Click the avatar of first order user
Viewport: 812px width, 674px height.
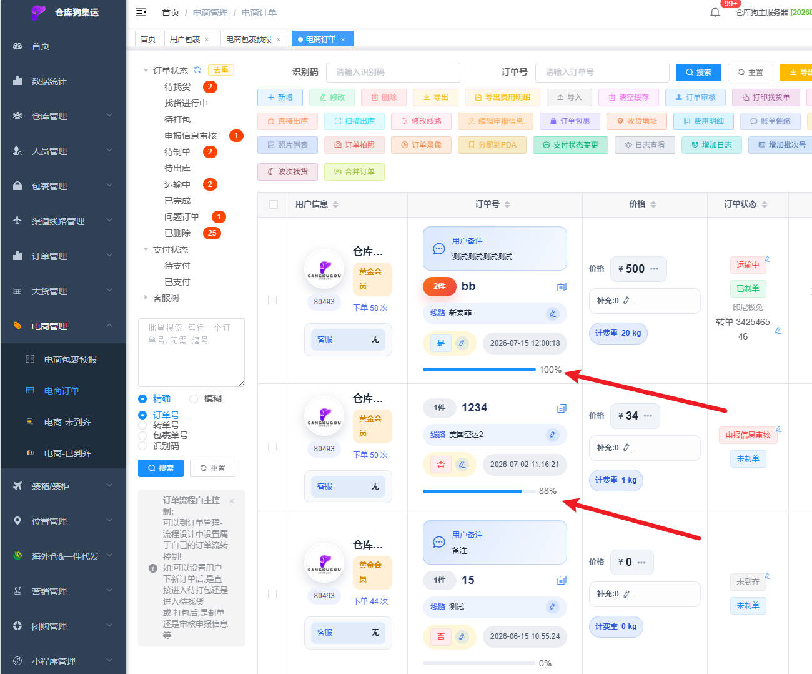pos(324,269)
